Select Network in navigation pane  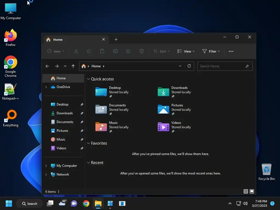[63, 174]
